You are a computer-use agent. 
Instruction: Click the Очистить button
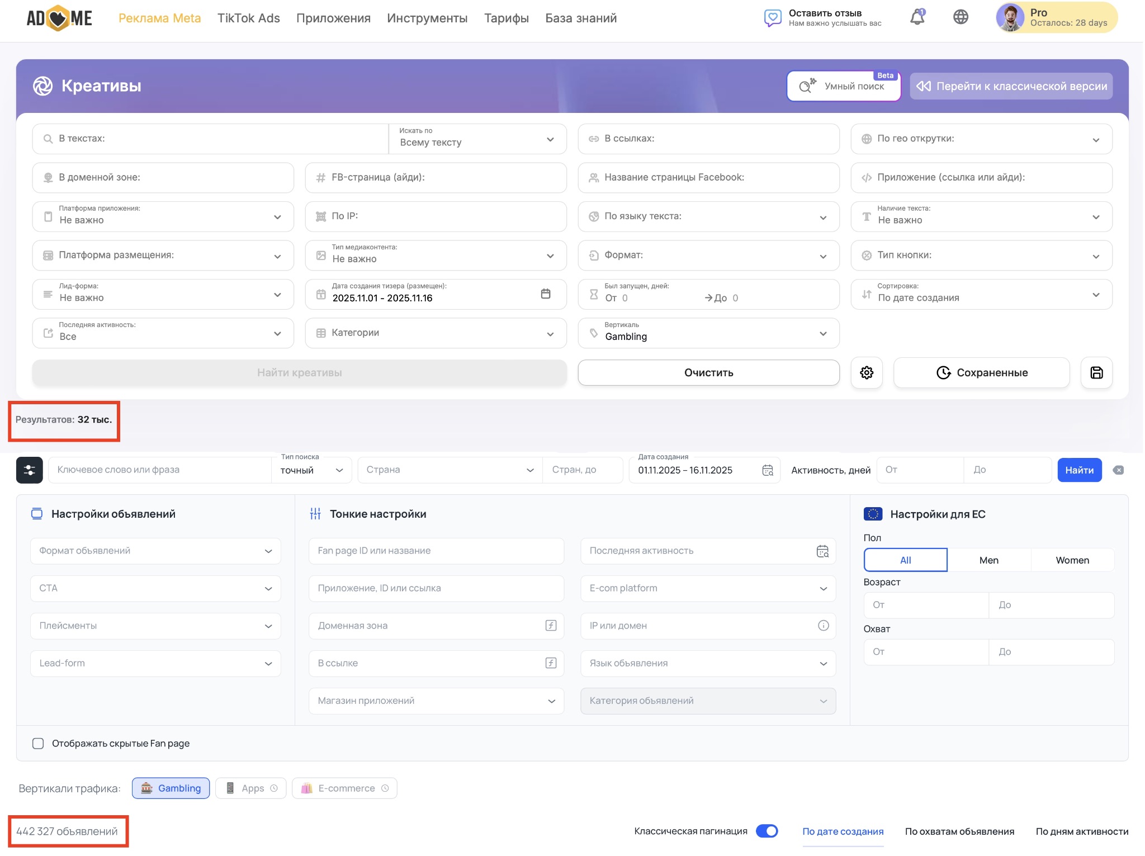(x=708, y=373)
